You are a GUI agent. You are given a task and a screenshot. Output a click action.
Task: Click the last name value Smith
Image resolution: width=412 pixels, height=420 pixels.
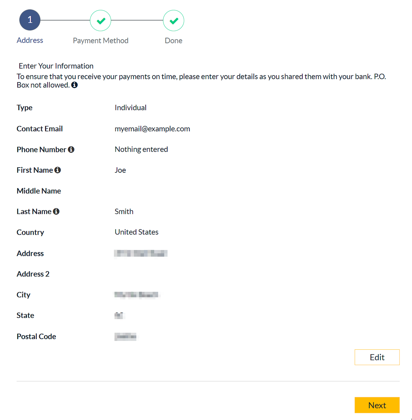point(124,212)
